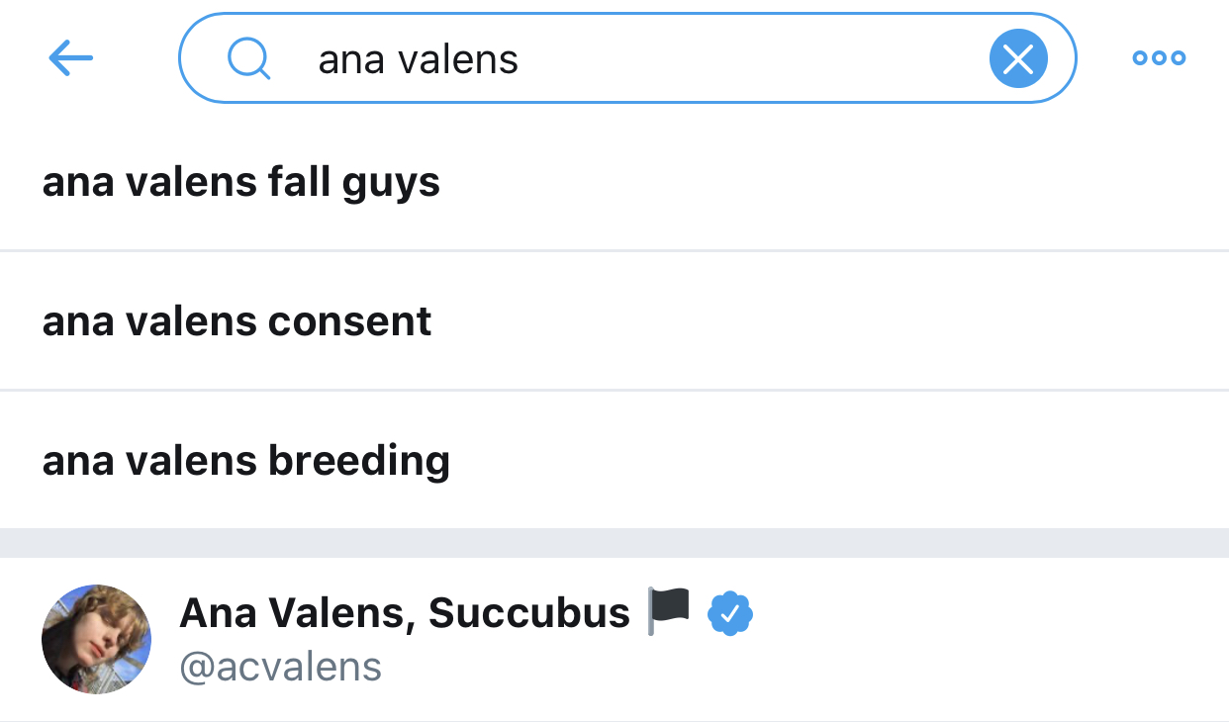Click the word "Succubus" in profile name
1229x722 pixels.
pos(529,613)
